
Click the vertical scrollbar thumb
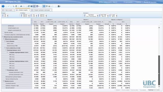point(159,70)
